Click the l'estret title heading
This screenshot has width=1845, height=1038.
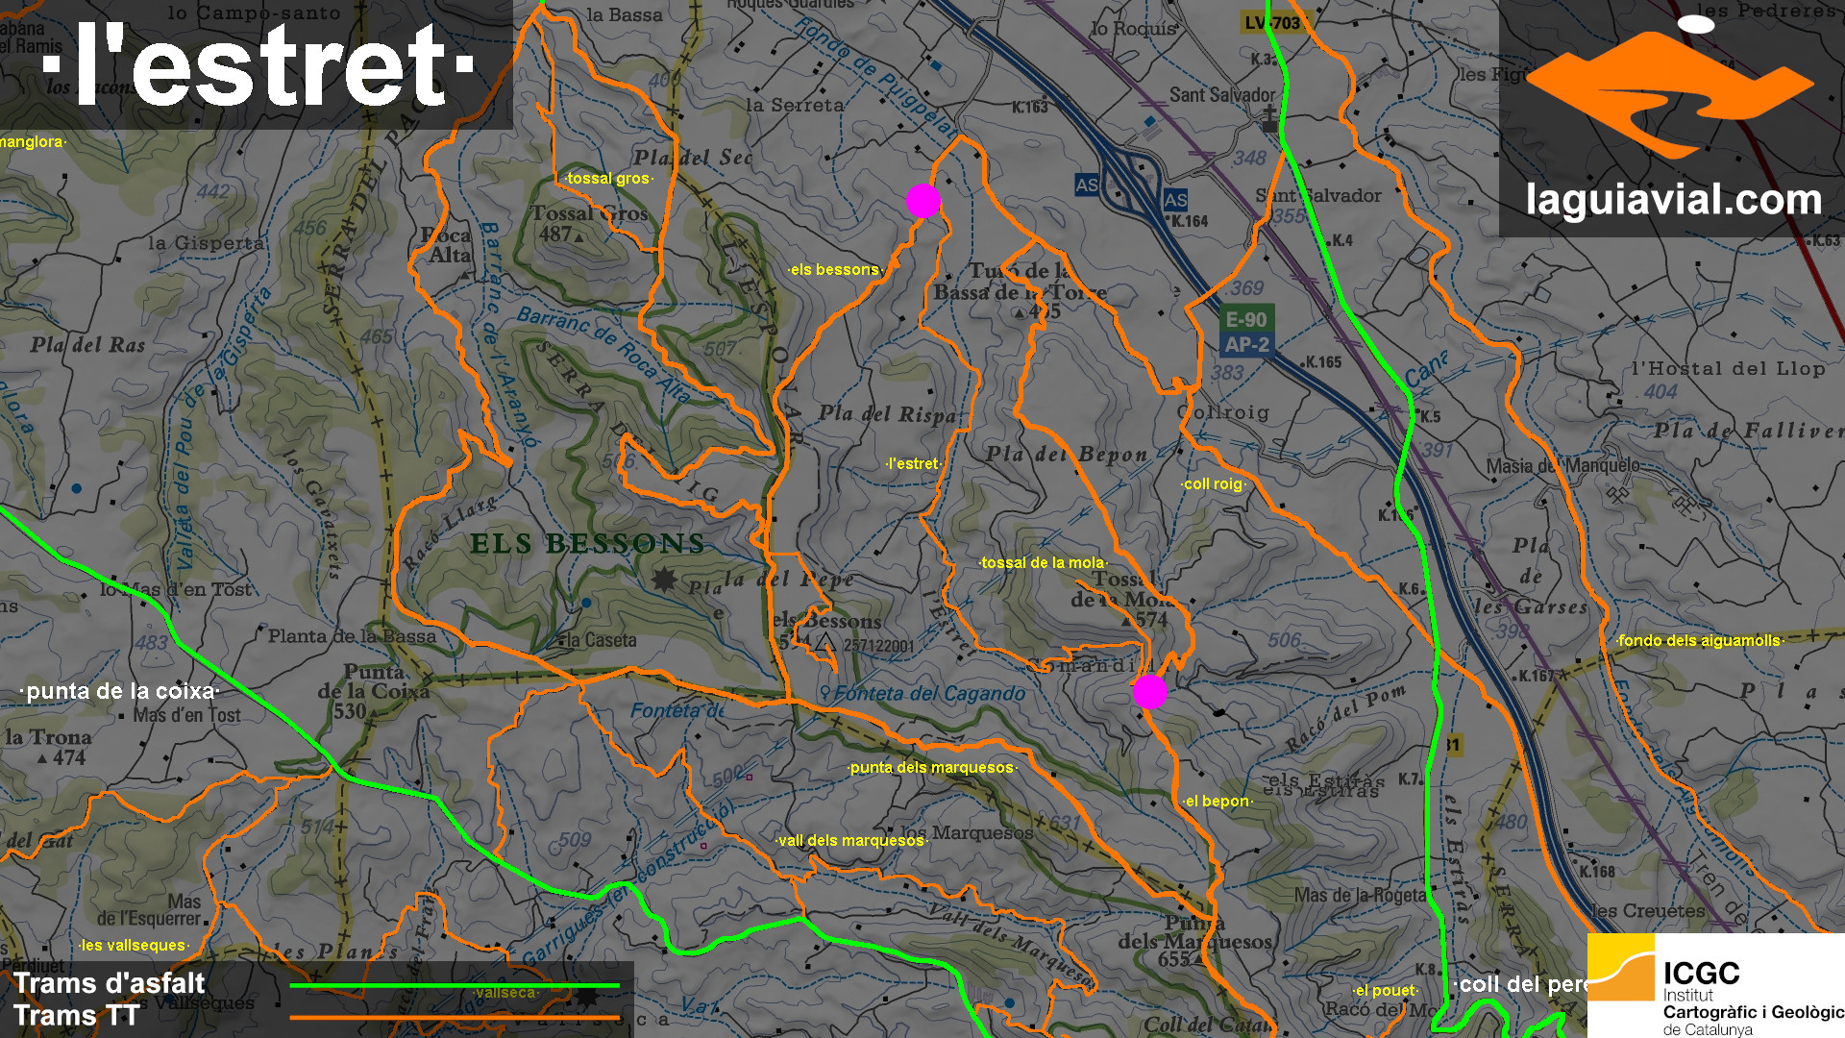pyautogui.click(x=259, y=65)
